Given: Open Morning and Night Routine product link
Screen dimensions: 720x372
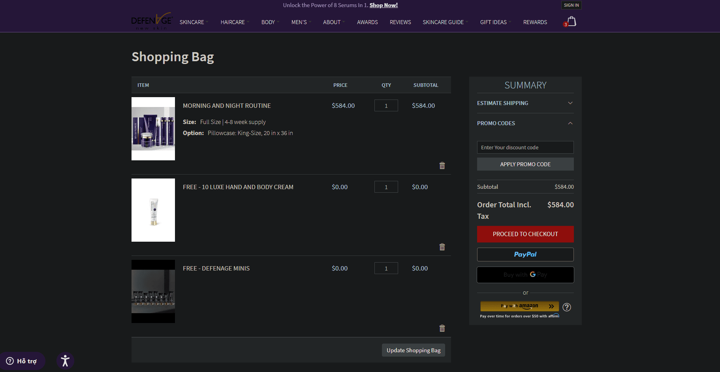Looking at the screenshot, I should pyautogui.click(x=227, y=105).
